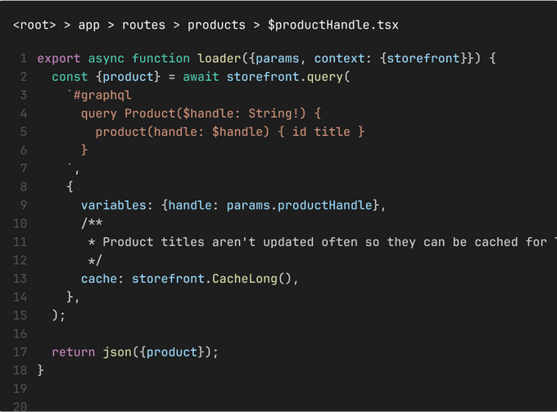This screenshot has width=557, height=412.
Task: Click the $productHandle.tsx file name
Action: pos(333,25)
